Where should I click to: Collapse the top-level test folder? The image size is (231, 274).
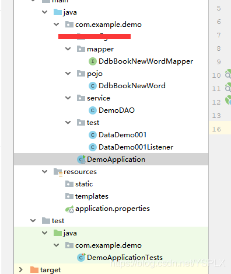33,221
